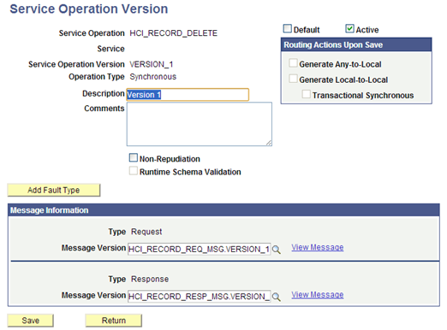Click the Synchronous operation type value

point(153,77)
